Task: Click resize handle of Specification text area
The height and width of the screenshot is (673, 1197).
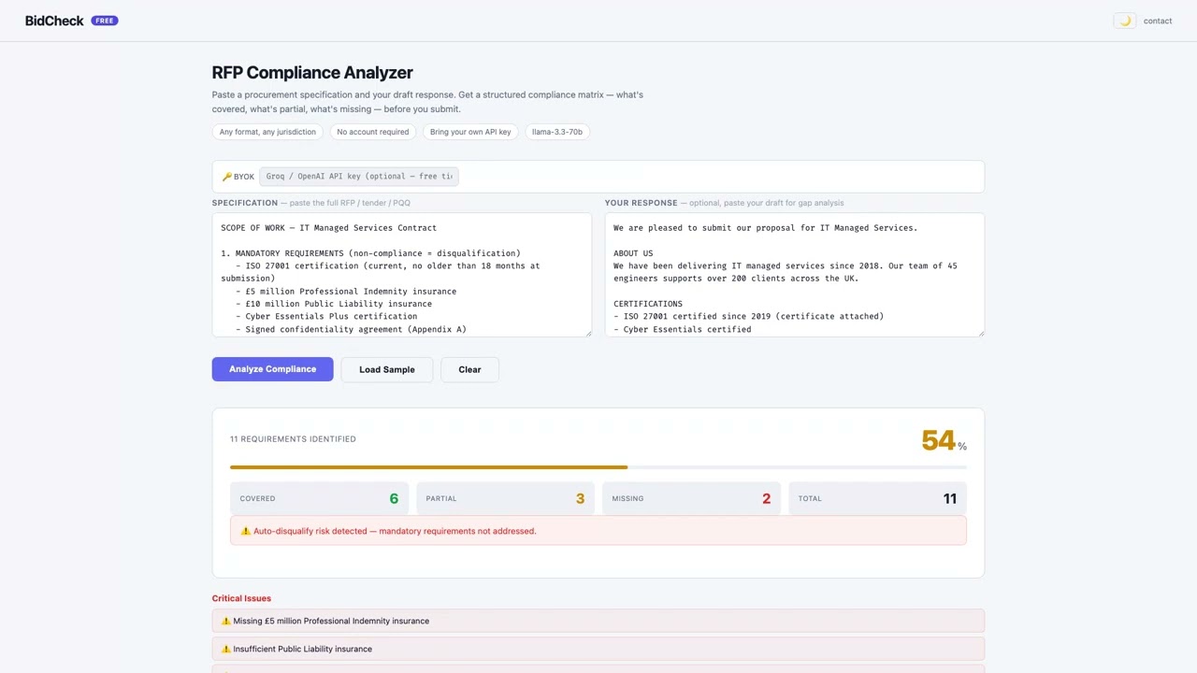Action: pyautogui.click(x=587, y=332)
